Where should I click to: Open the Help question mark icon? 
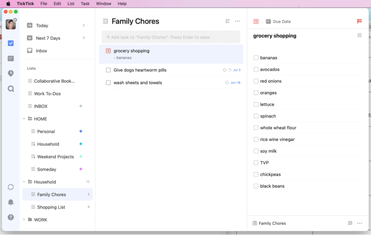pos(11,217)
